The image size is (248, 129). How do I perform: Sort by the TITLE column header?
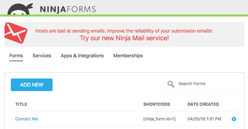(x=21, y=104)
